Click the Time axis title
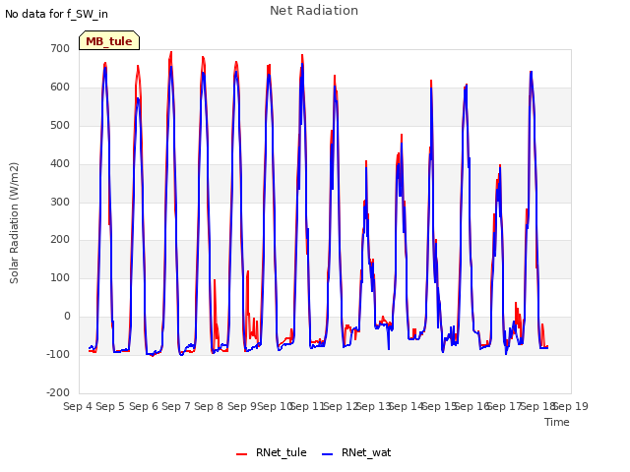Image resolution: width=630 pixels, height=472 pixels. 557,422
